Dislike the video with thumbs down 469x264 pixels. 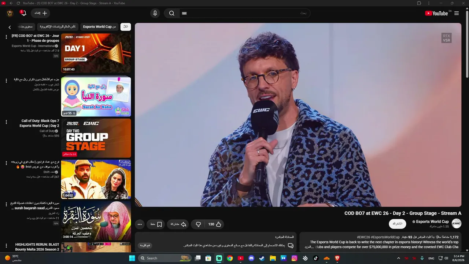click(198, 224)
